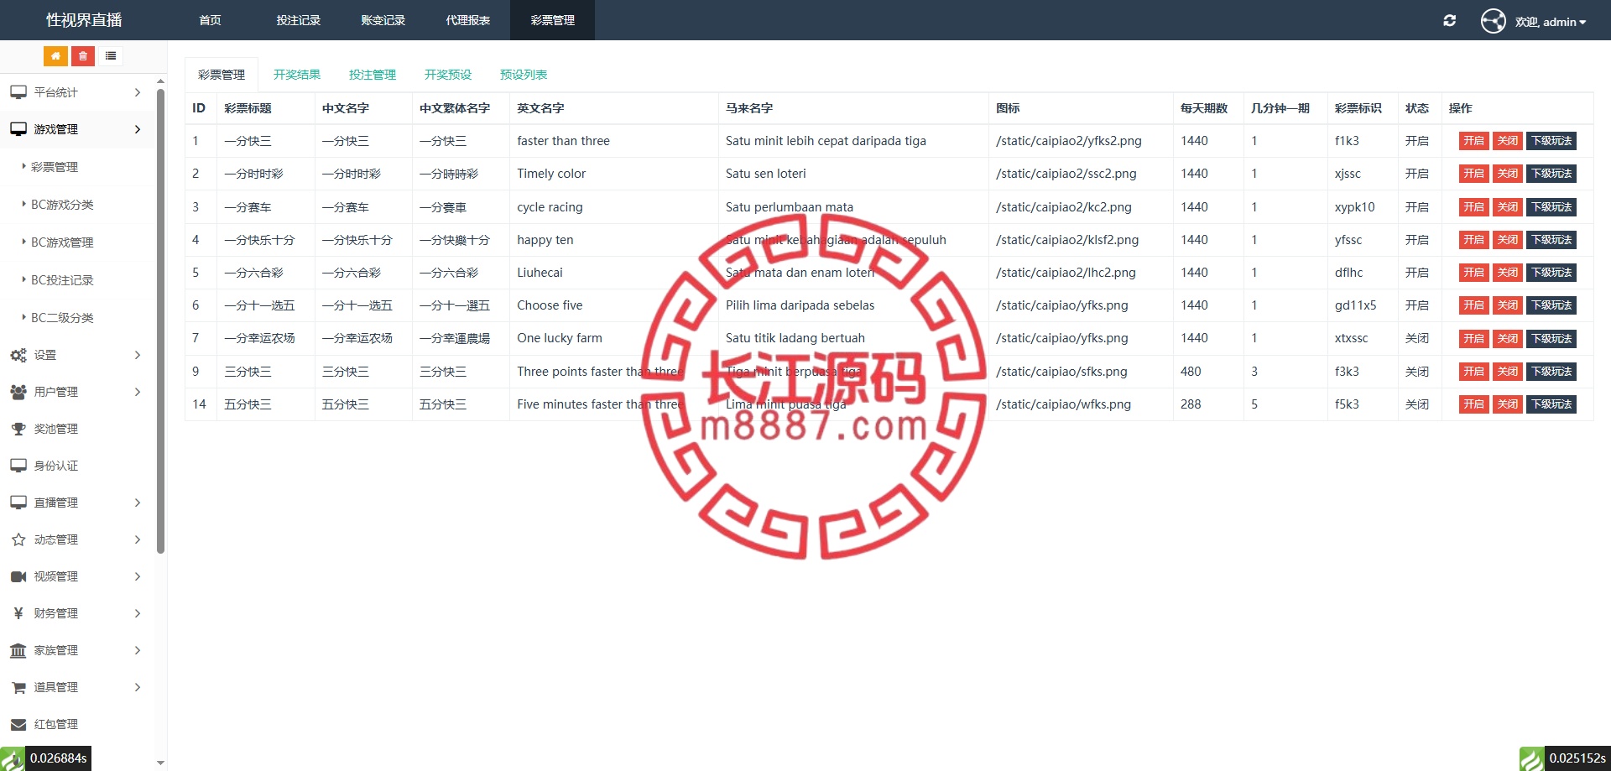Click the 身份认证 monitor icon

click(18, 466)
